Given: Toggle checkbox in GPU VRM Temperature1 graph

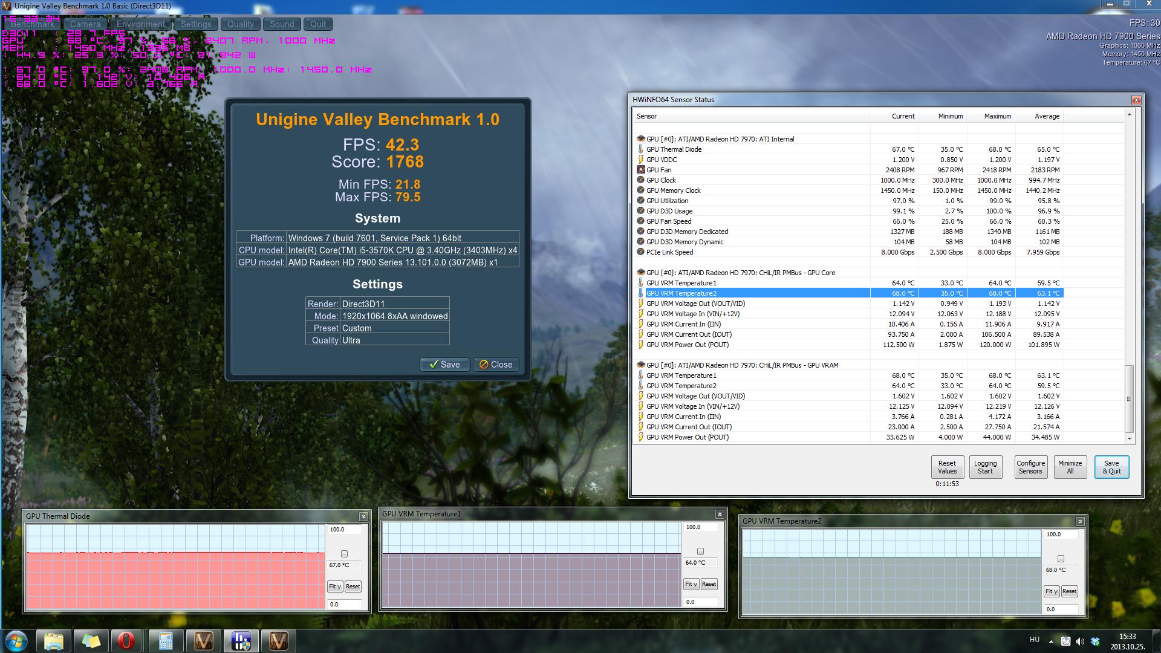Looking at the screenshot, I should coord(700,551).
